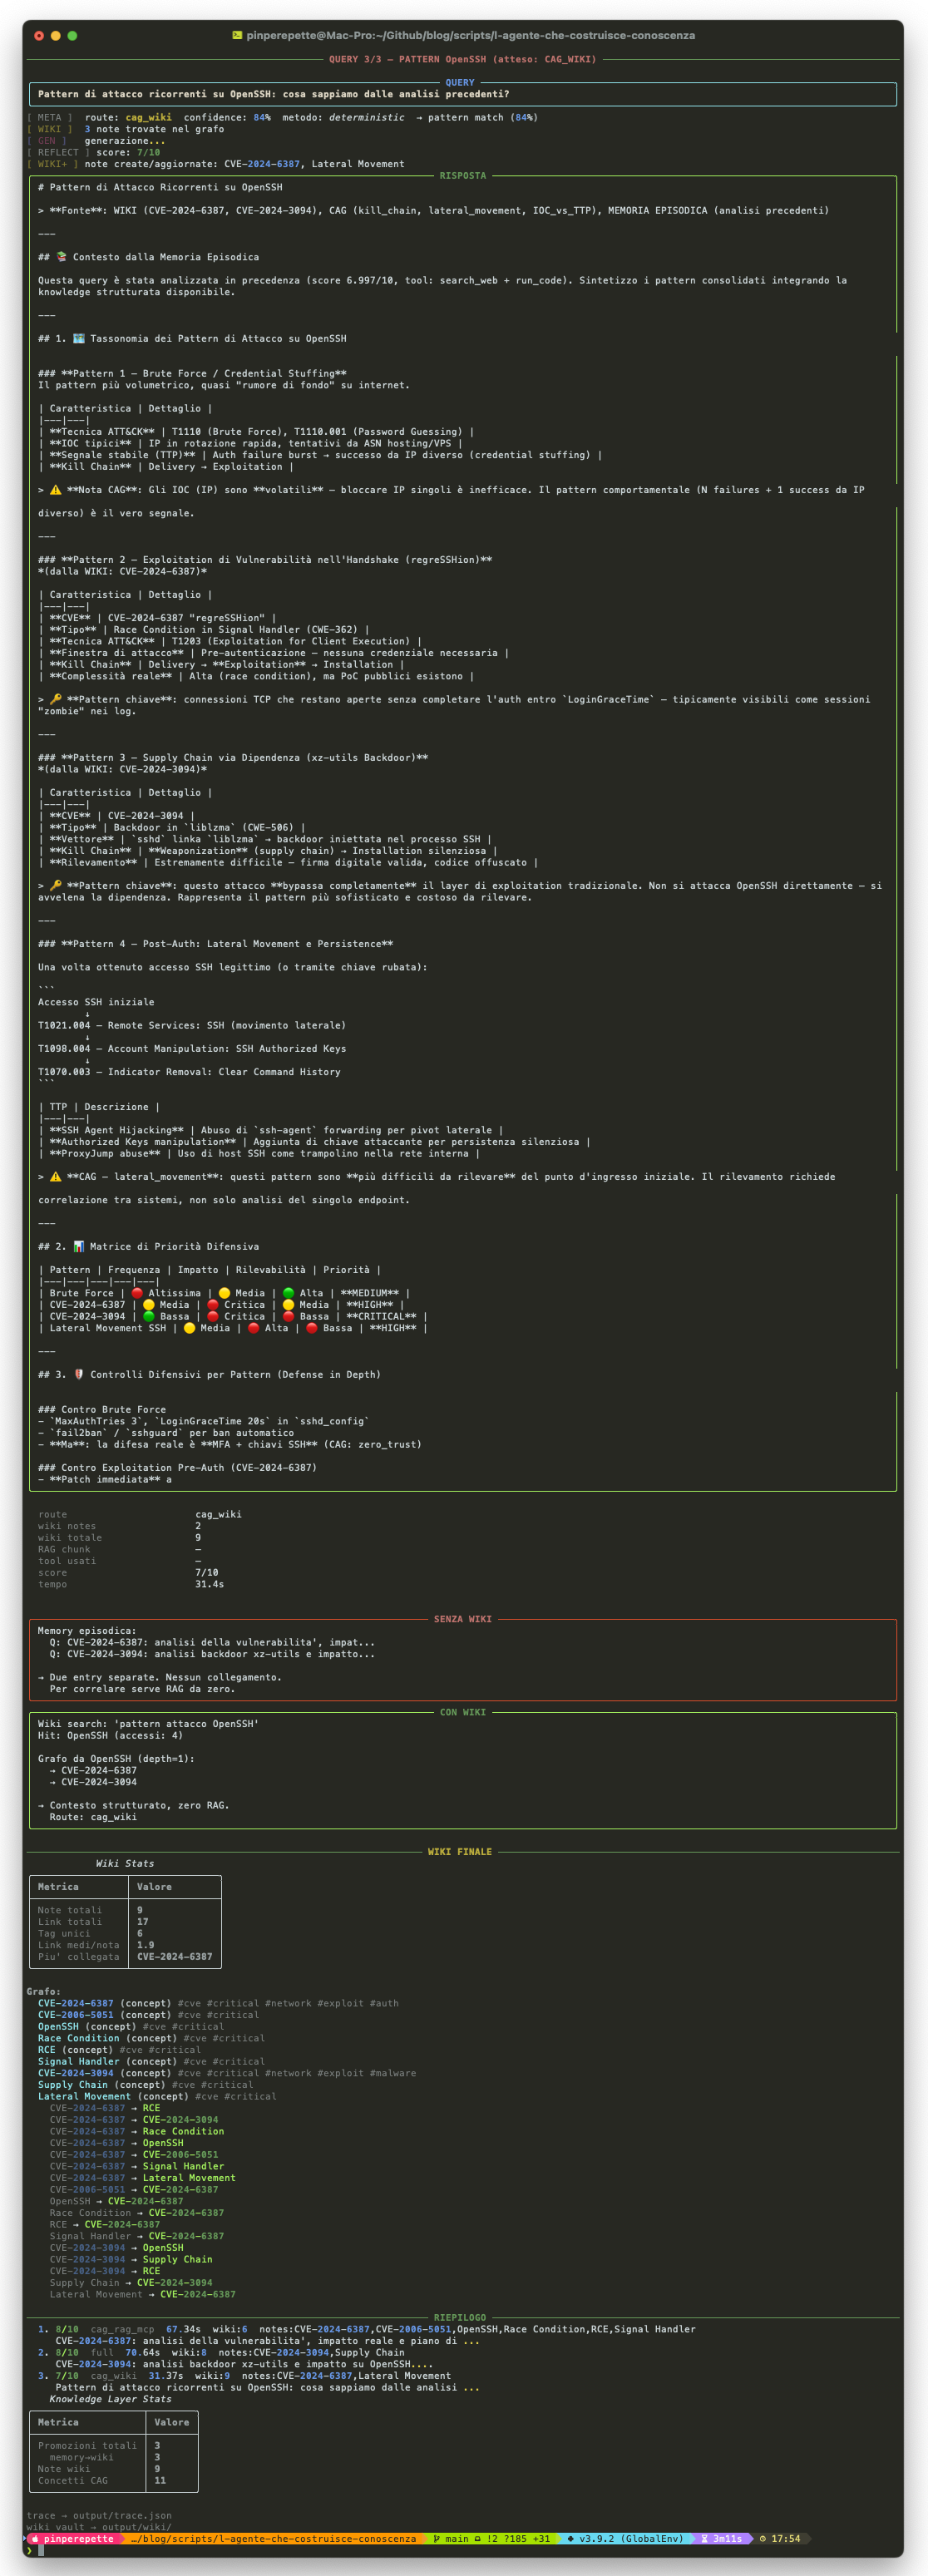
Task: Click the window title pinperepette@Mac-Pro path
Action: (x=471, y=35)
